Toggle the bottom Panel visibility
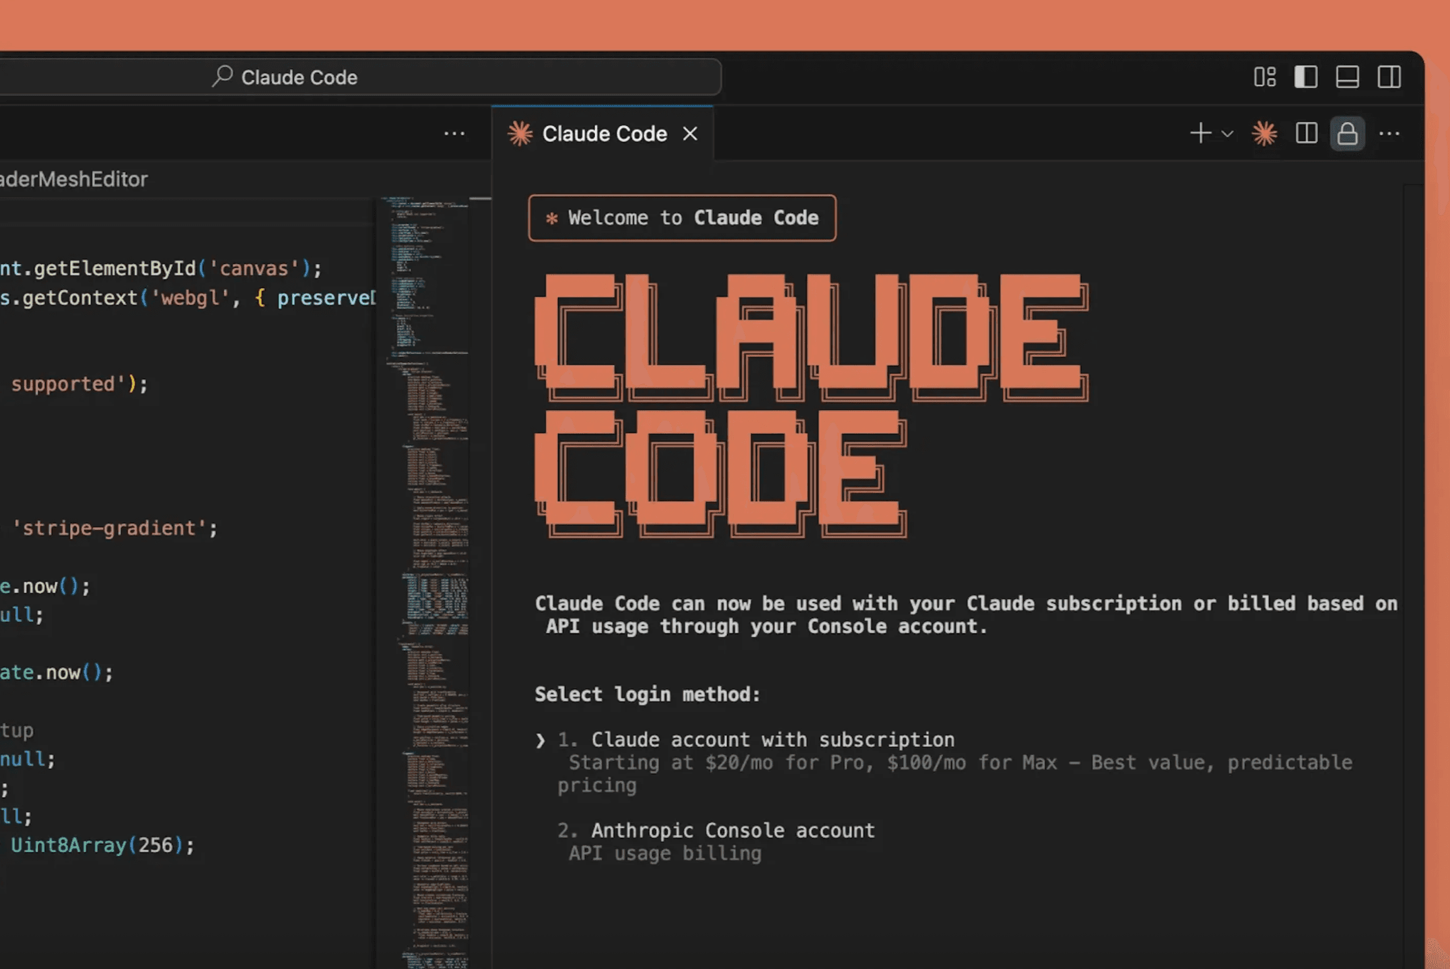1450x969 pixels. (x=1347, y=77)
